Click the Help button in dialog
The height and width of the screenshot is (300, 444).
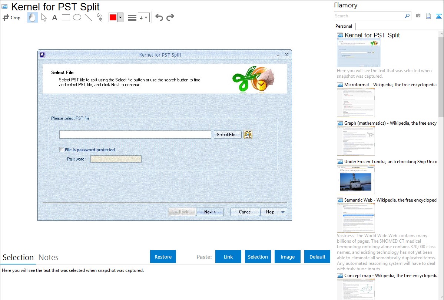click(x=270, y=212)
